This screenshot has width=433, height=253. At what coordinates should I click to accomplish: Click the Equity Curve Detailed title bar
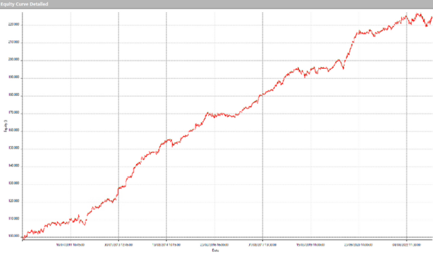(x=216, y=4)
